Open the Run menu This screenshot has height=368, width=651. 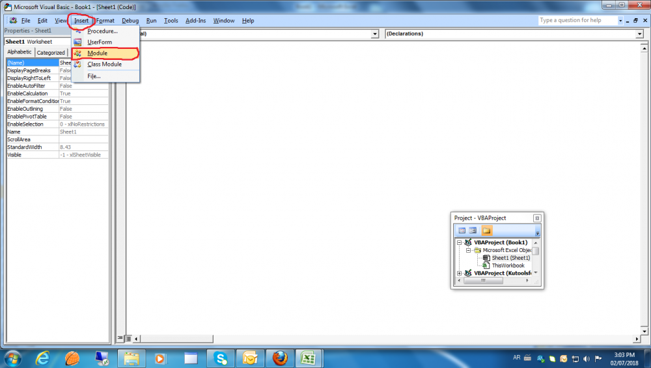(x=151, y=20)
